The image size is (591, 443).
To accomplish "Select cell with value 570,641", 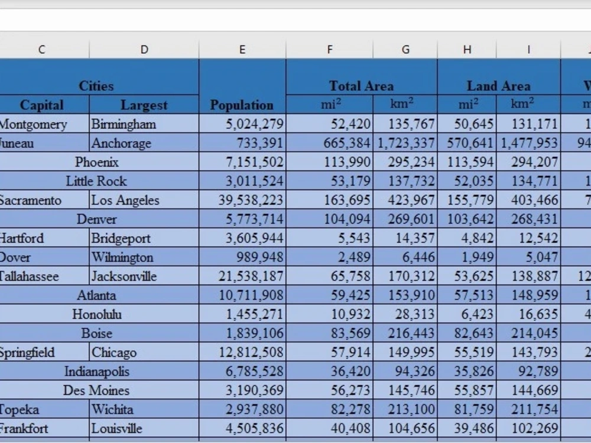I will click(x=467, y=143).
